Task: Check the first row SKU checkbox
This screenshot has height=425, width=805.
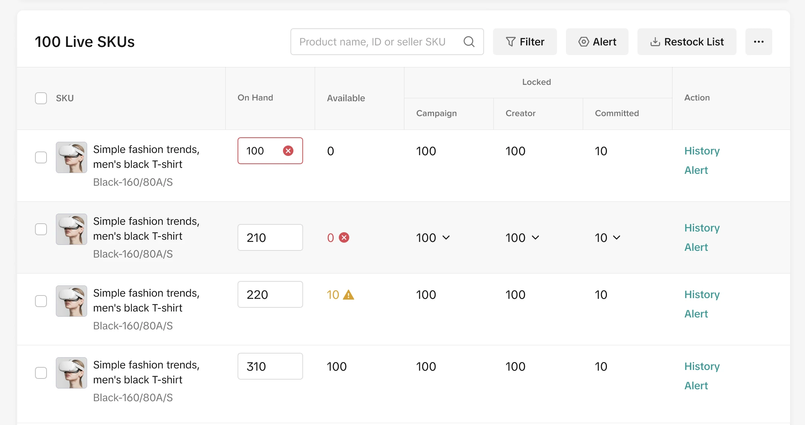Action: click(x=41, y=157)
